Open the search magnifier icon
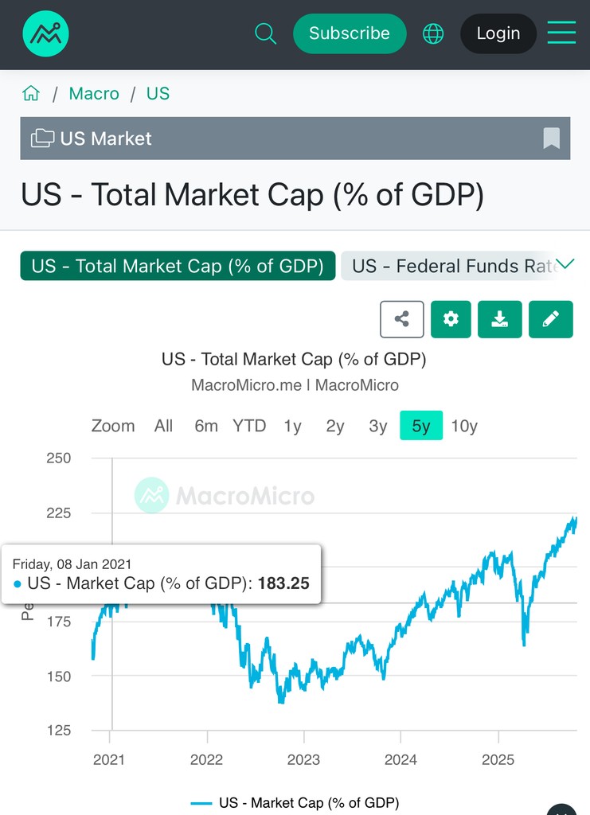The height and width of the screenshot is (815, 590). [265, 33]
